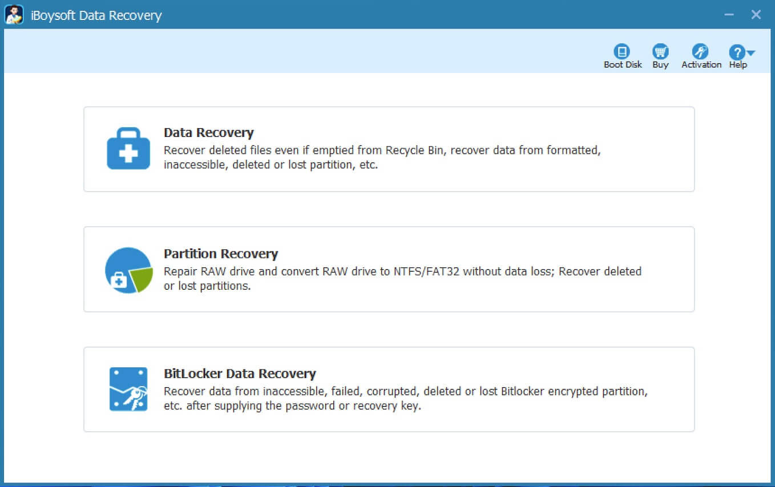This screenshot has width=775, height=487.
Task: Start BitLocker Data Recovery
Action: tap(389, 389)
